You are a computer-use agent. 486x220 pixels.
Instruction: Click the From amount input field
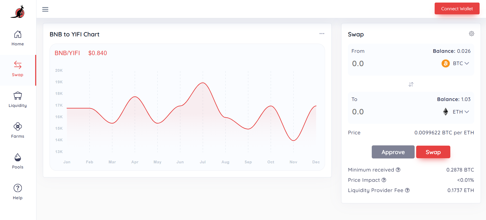385,64
